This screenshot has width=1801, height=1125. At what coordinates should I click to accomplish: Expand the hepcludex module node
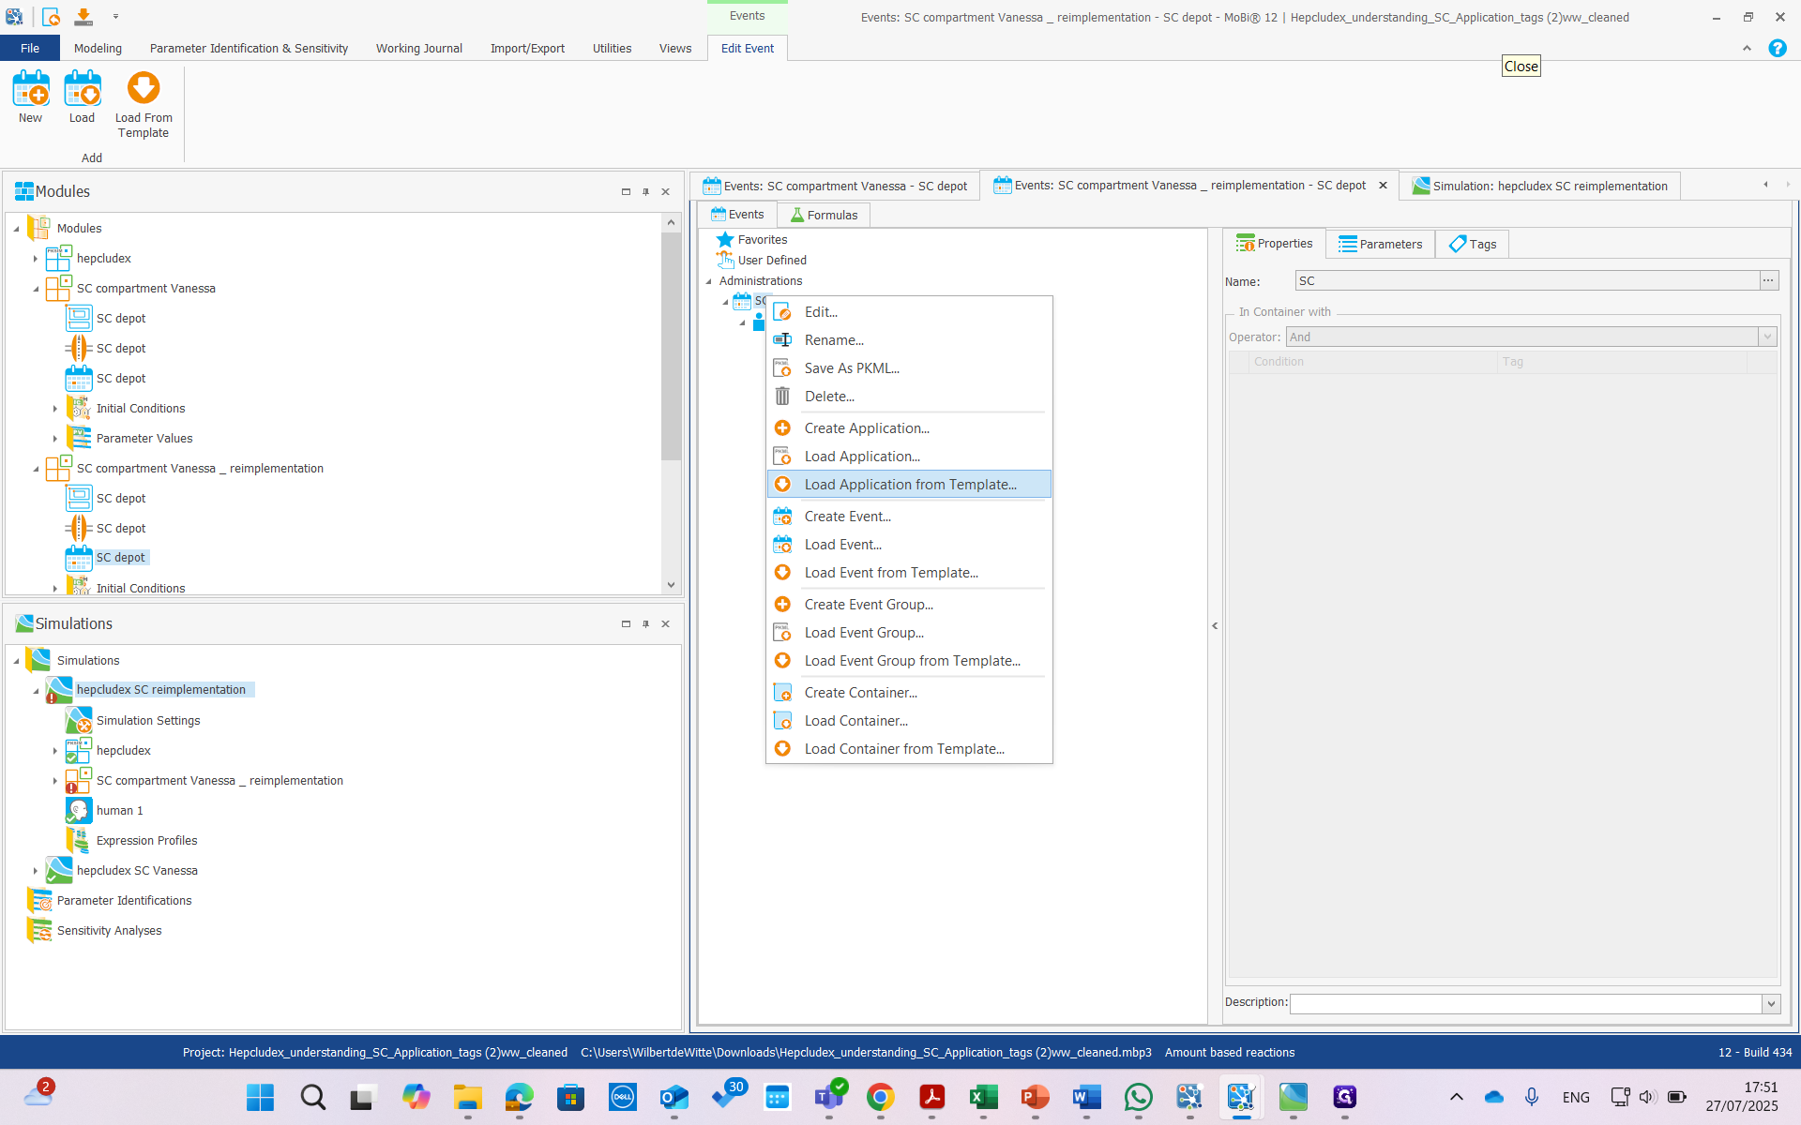click(x=36, y=259)
